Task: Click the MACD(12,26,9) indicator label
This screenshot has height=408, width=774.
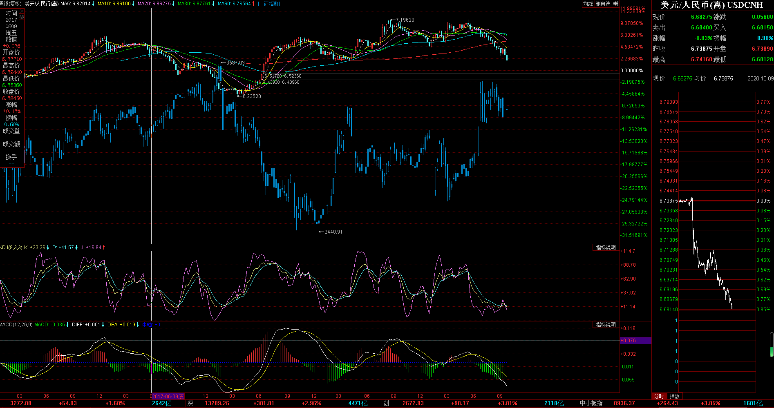Action: point(16,325)
